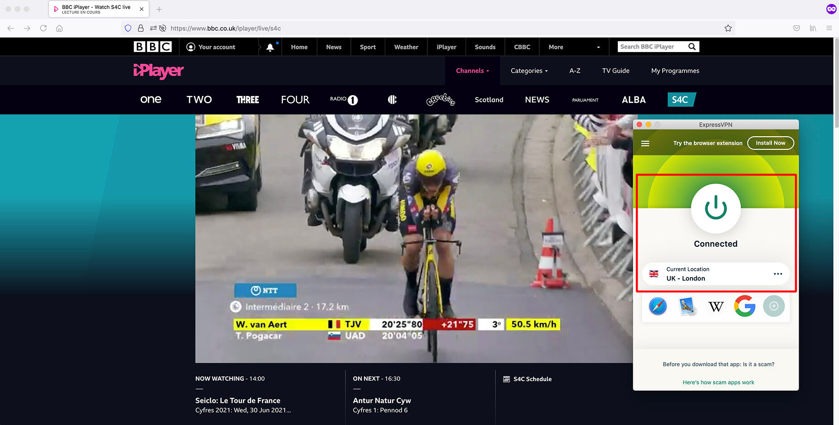
Task: Open Weather in BBC navigation
Action: coord(406,47)
